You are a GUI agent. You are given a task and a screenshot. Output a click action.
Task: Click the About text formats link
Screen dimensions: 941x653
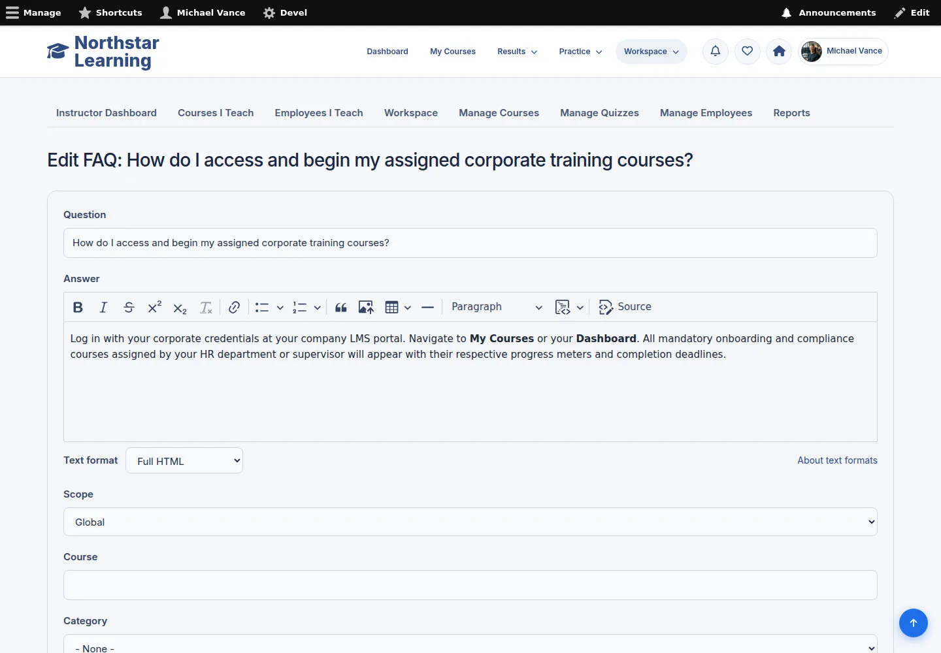837,460
